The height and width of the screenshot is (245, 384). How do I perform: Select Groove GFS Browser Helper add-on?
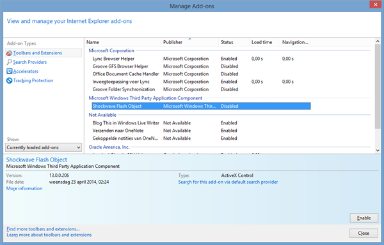[x=201, y=66]
